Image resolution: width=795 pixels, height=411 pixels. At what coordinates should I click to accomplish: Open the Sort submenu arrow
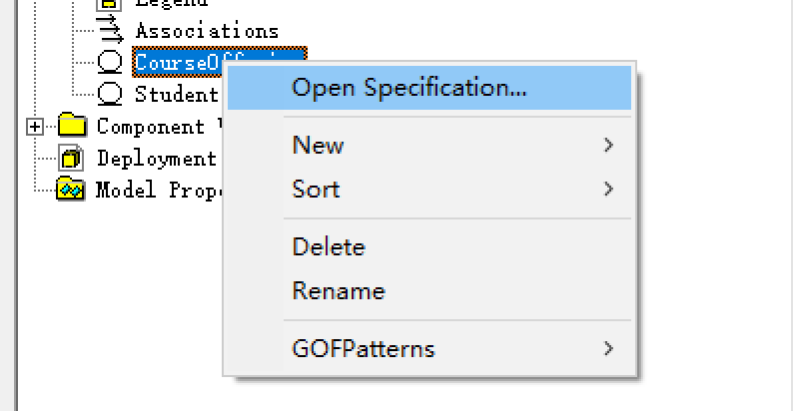[x=608, y=190]
